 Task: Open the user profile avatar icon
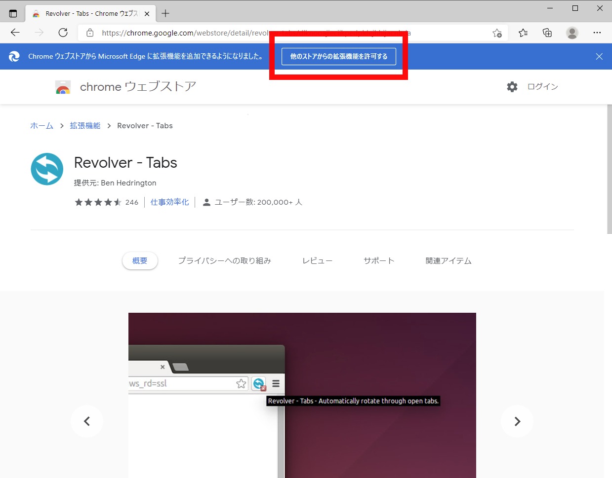(572, 33)
